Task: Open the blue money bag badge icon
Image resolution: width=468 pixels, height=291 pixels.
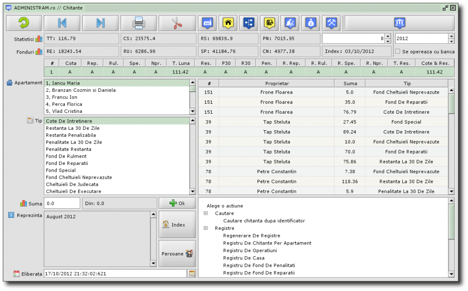Action: (x=311, y=23)
